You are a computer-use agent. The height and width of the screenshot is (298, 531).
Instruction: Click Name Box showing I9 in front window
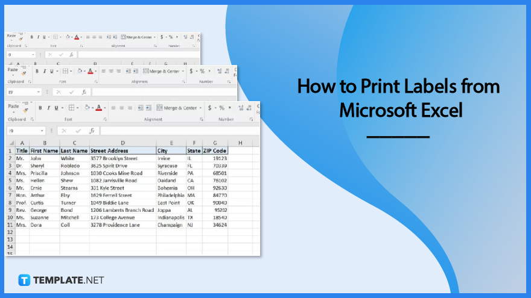pos(23,131)
